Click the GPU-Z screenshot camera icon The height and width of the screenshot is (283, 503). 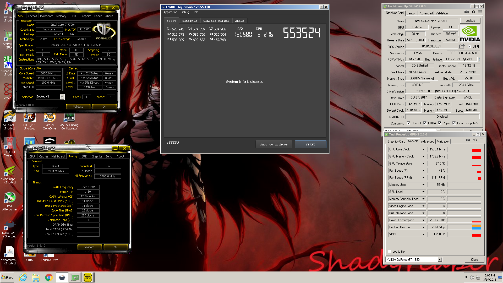pyautogui.click(x=467, y=12)
